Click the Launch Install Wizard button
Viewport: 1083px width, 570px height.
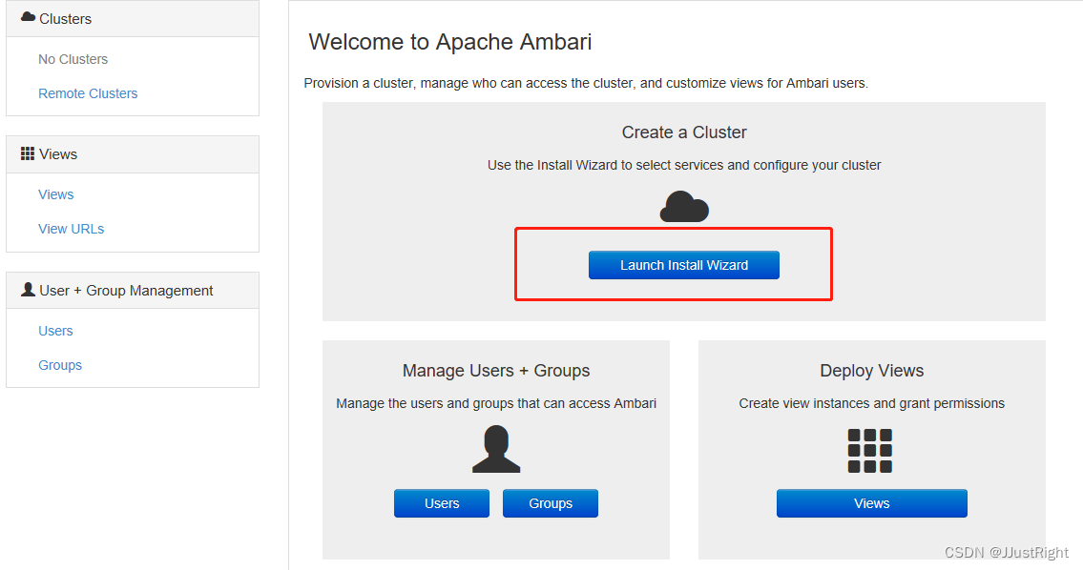[x=684, y=265]
